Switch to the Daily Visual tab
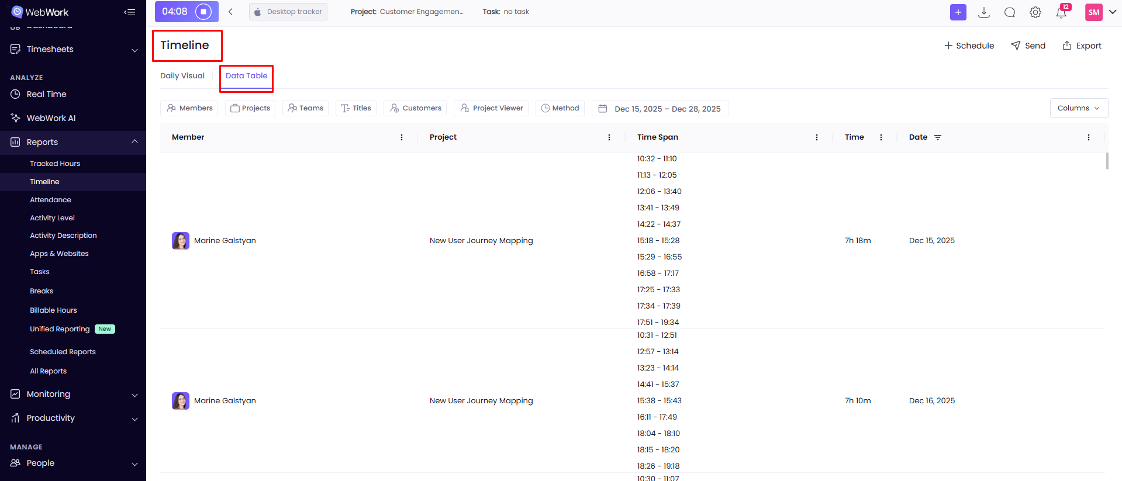This screenshot has width=1122, height=481. [182, 76]
